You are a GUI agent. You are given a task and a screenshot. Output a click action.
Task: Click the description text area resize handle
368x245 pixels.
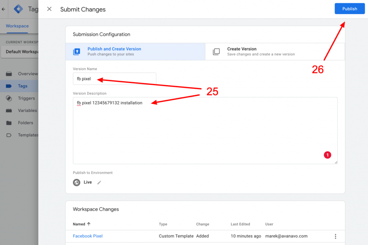(x=336, y=162)
